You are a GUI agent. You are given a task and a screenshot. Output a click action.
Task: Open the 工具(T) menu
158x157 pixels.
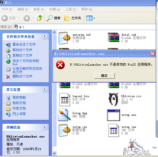pyautogui.click(x=71, y=9)
